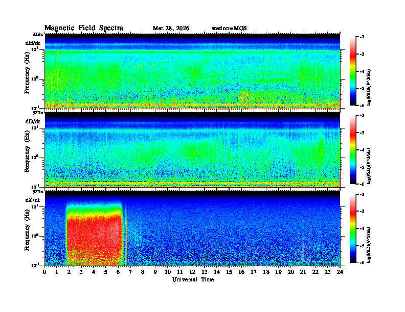Click hour "20" on the time axis
The height and width of the screenshot is (312, 405).
click(x=290, y=272)
